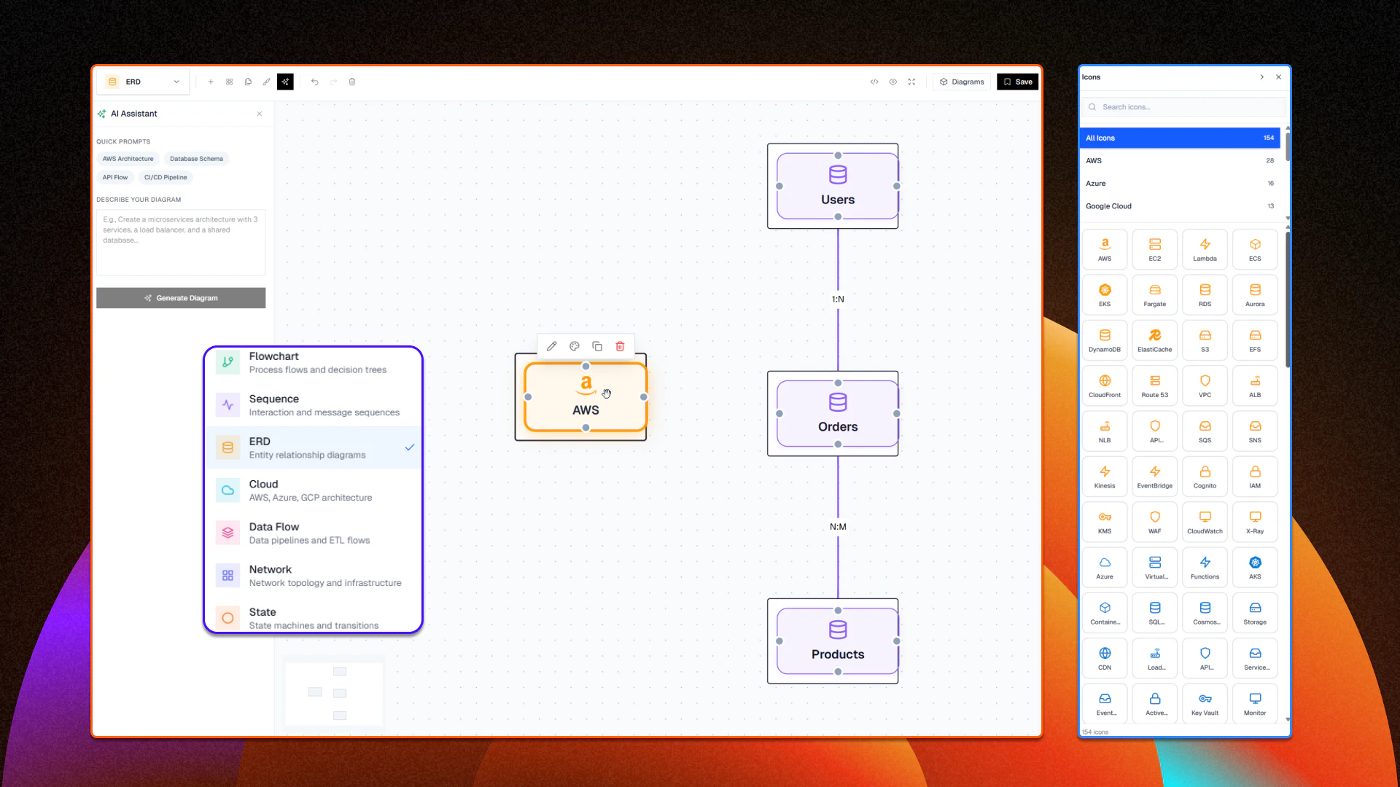Toggle the AI sparkle tool in the toolbar

coord(285,82)
